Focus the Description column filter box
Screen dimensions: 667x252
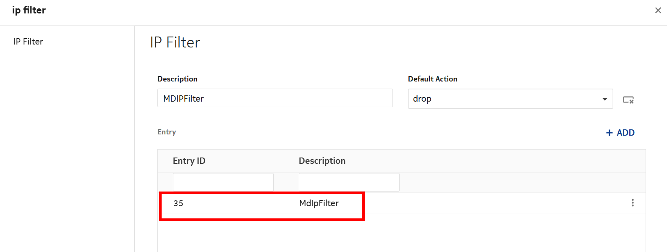pos(349,182)
